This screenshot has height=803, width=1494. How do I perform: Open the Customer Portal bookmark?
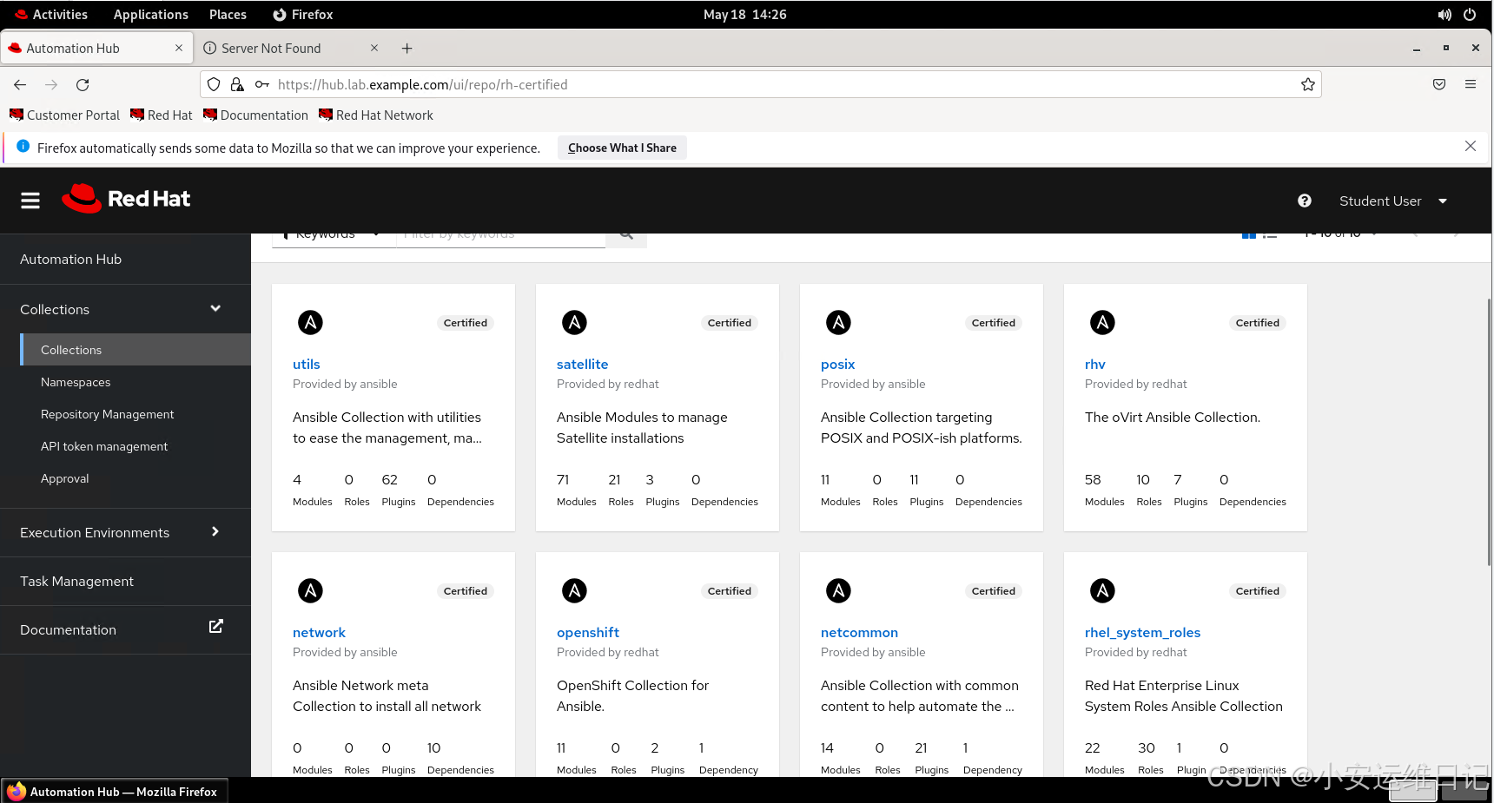64,115
